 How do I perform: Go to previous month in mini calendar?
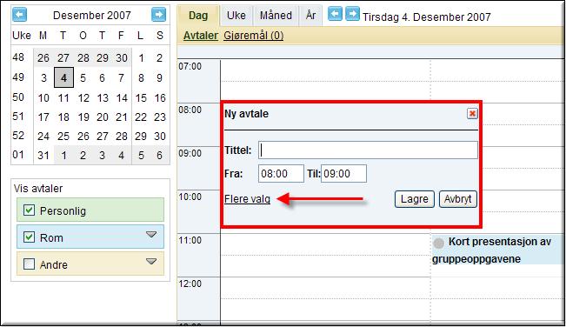[x=19, y=15]
